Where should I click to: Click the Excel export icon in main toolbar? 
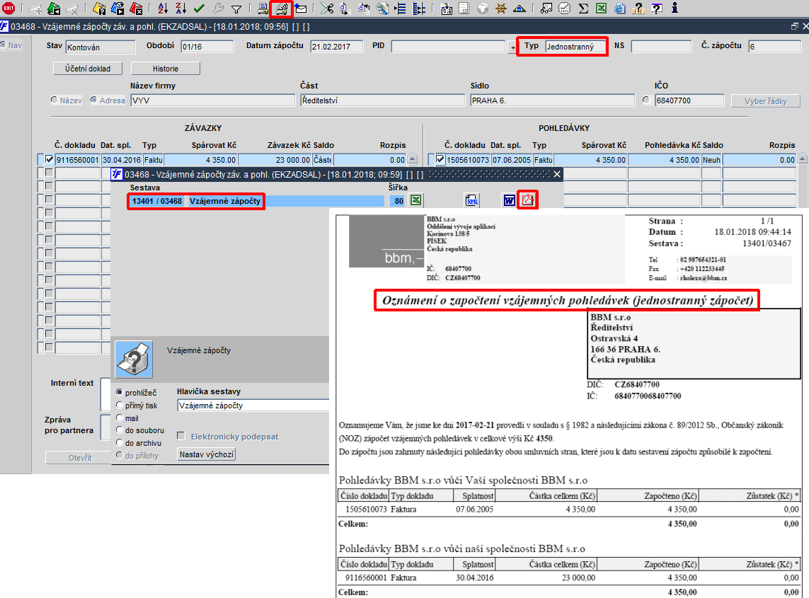pos(601,8)
